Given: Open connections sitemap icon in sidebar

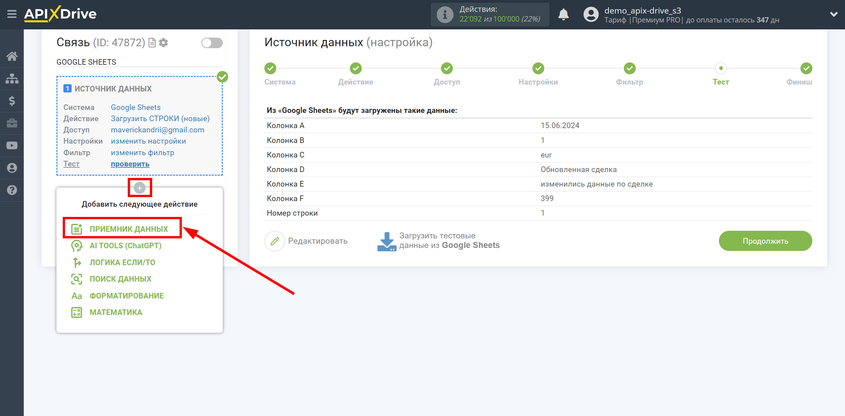Looking at the screenshot, I should tap(12, 79).
